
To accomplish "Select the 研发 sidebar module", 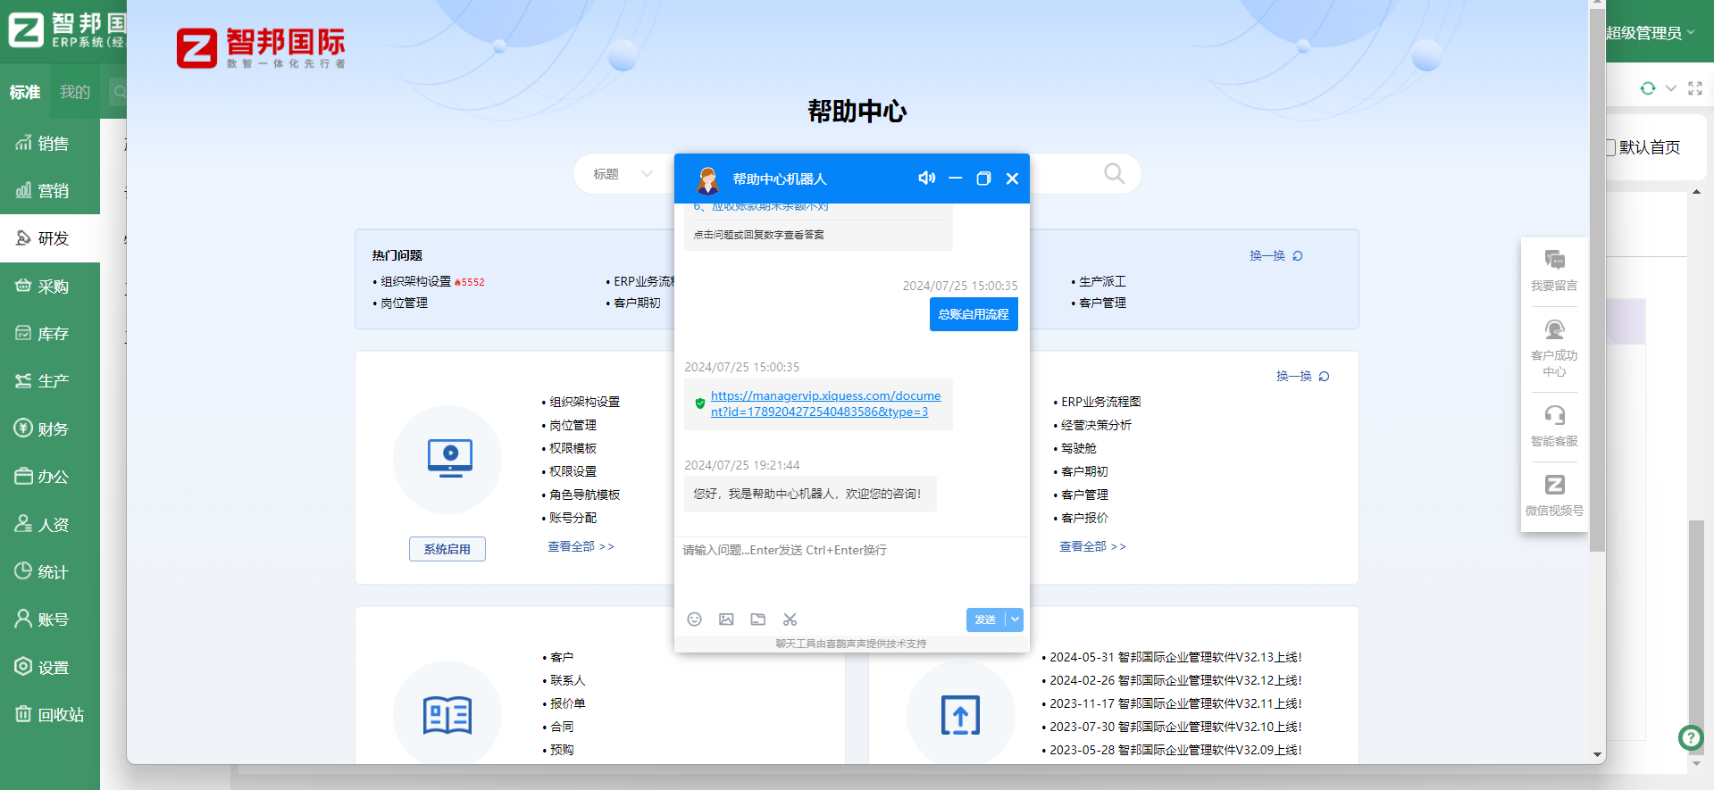I will tap(50, 238).
